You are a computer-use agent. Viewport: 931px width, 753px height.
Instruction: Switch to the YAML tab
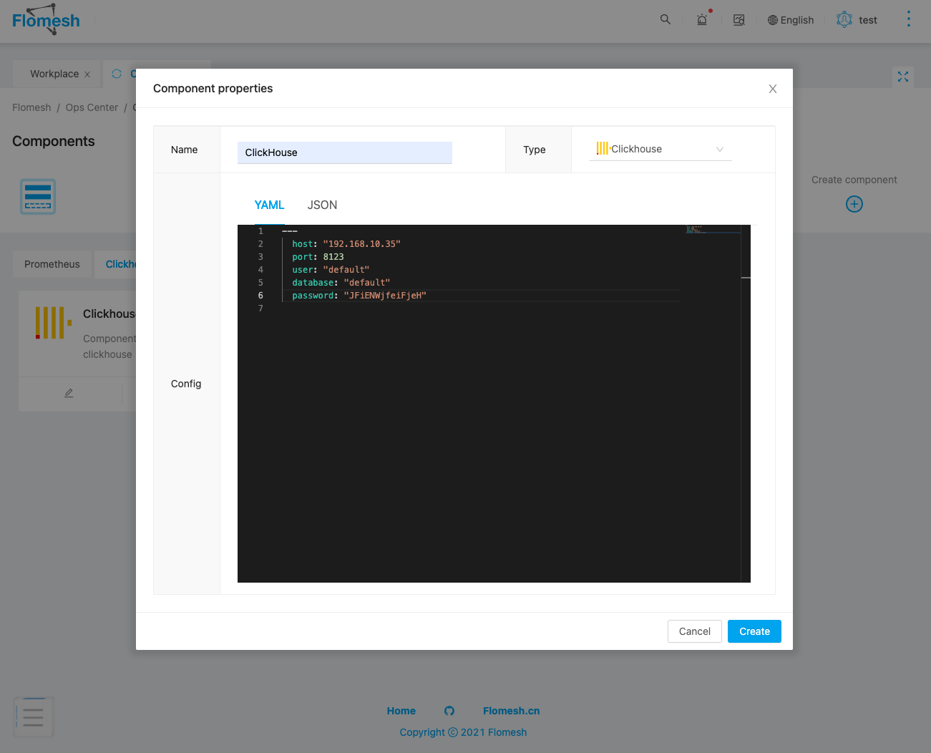tap(269, 205)
